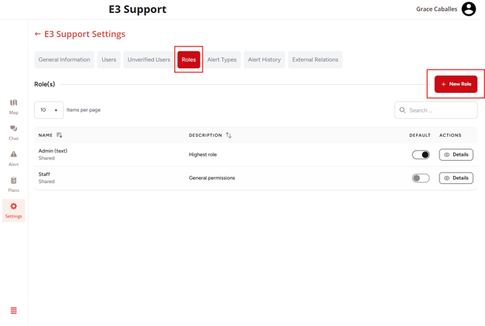View Details for the Staff role
Image resolution: width=485 pixels, height=326 pixels.
coord(456,177)
